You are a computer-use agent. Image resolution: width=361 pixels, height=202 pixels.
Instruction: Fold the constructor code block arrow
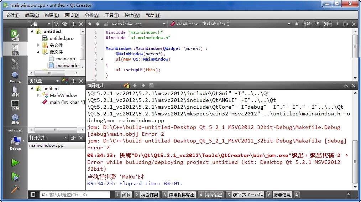pos(101,59)
